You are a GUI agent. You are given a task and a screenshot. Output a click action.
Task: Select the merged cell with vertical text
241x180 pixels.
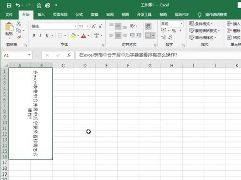(x=30, y=113)
